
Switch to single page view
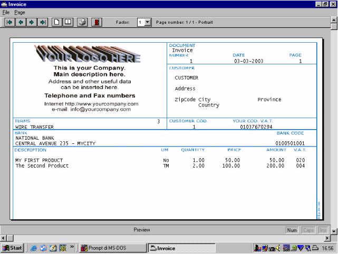point(57,22)
